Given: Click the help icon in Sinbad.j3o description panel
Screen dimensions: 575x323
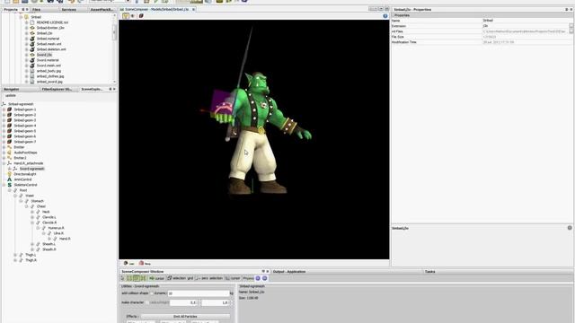Looking at the screenshot, I should (x=570, y=228).
